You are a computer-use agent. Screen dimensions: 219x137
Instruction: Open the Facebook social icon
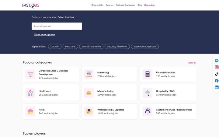[x=217, y=81]
